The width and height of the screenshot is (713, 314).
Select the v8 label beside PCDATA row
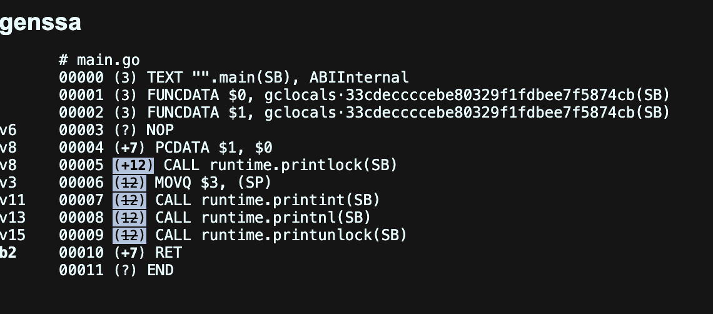pyautogui.click(x=8, y=148)
